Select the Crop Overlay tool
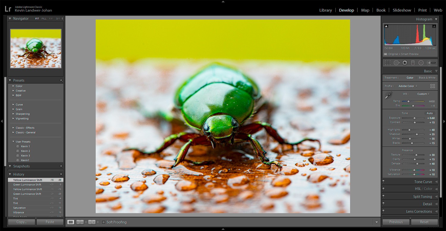This screenshot has width=446, height=231. pos(387,63)
